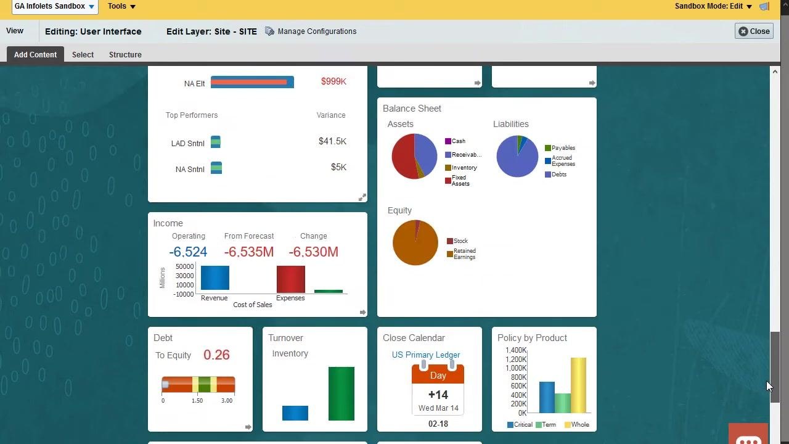Open the GA Infolets Sandbox dropdown
The width and height of the screenshot is (789, 444).
pyautogui.click(x=54, y=7)
